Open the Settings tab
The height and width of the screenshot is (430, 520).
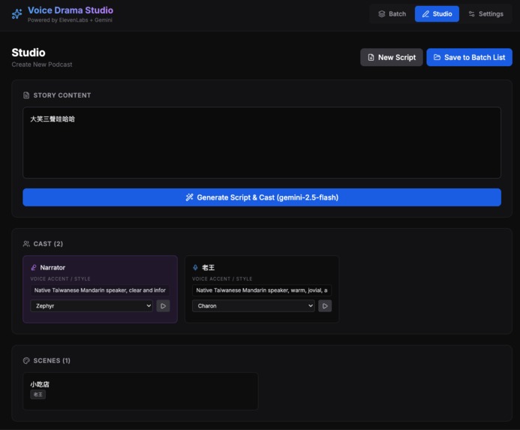tap(485, 14)
